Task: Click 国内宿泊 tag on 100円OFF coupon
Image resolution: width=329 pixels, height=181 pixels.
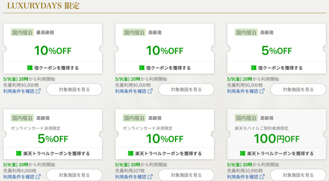Action: click(x=246, y=118)
